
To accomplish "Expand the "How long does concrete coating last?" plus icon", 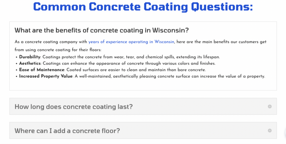I will (x=270, y=106).
